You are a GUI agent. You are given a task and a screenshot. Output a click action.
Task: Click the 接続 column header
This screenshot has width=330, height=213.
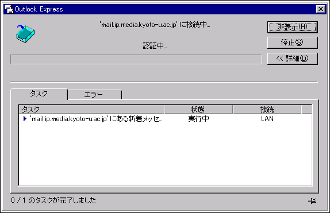(267, 109)
